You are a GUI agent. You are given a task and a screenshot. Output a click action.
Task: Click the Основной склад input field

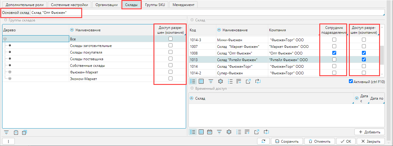tap(205, 13)
